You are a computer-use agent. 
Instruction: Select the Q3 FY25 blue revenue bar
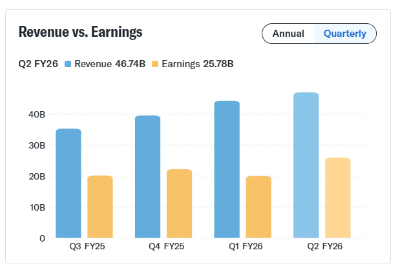tap(68, 183)
